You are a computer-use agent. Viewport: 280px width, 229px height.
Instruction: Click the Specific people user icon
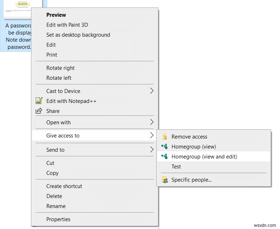pos(164,180)
